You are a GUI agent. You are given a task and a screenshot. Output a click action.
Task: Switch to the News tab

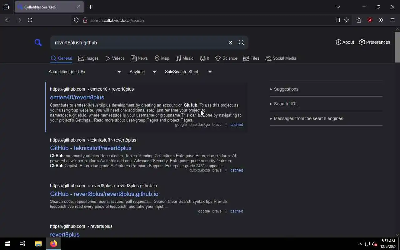coord(139,58)
